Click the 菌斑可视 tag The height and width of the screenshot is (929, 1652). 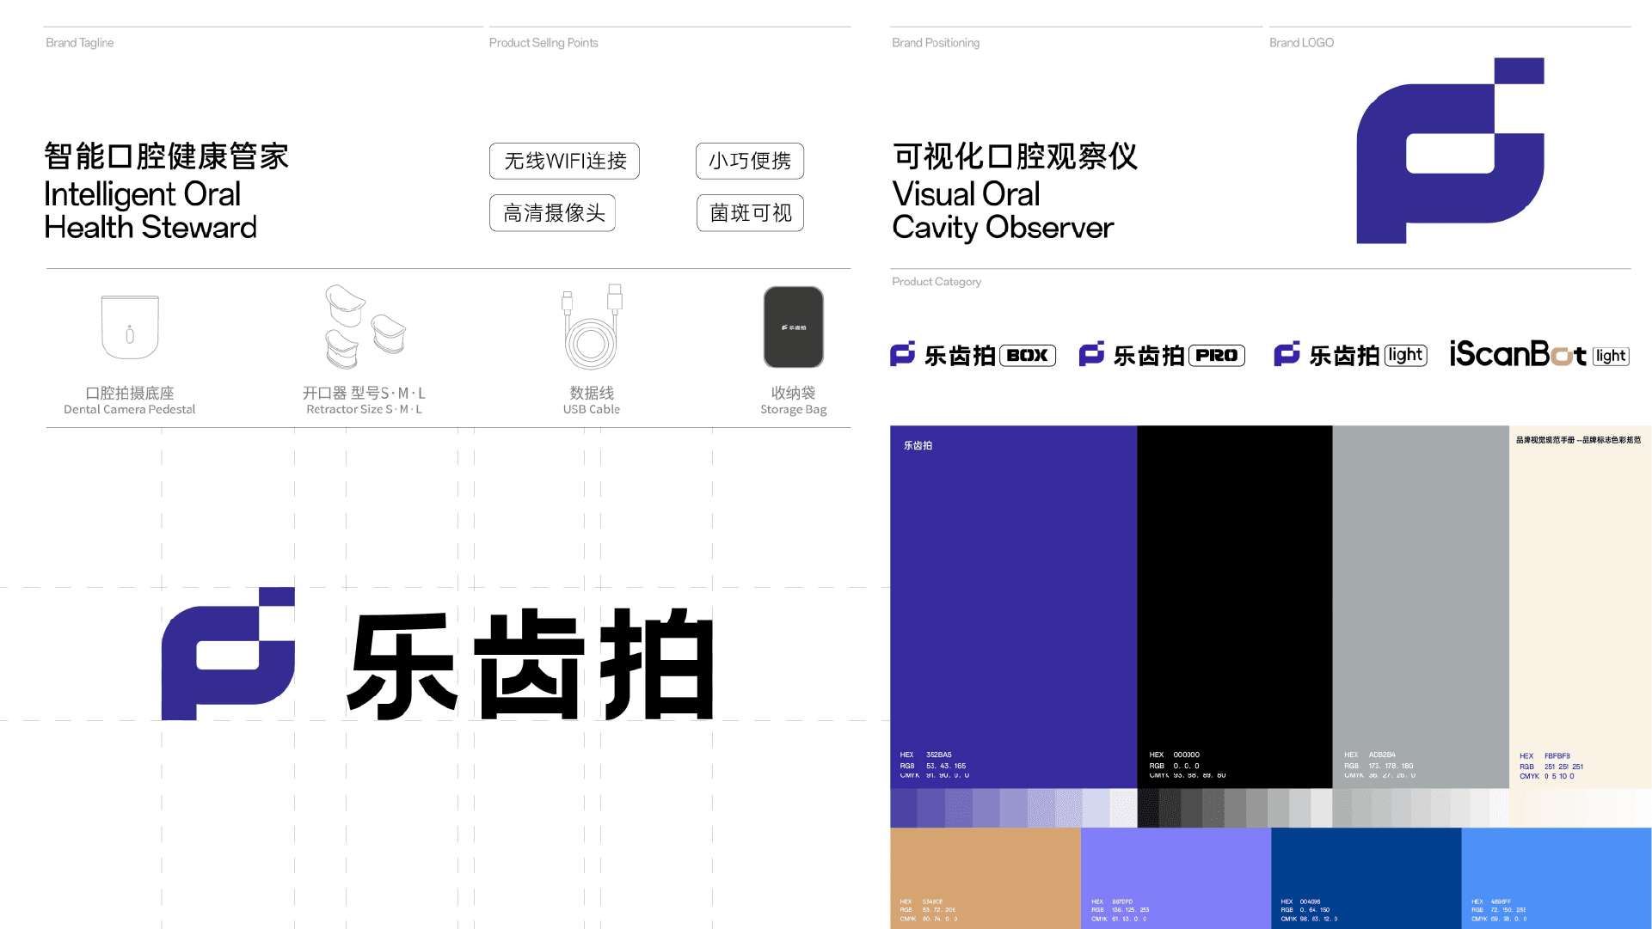tap(750, 213)
